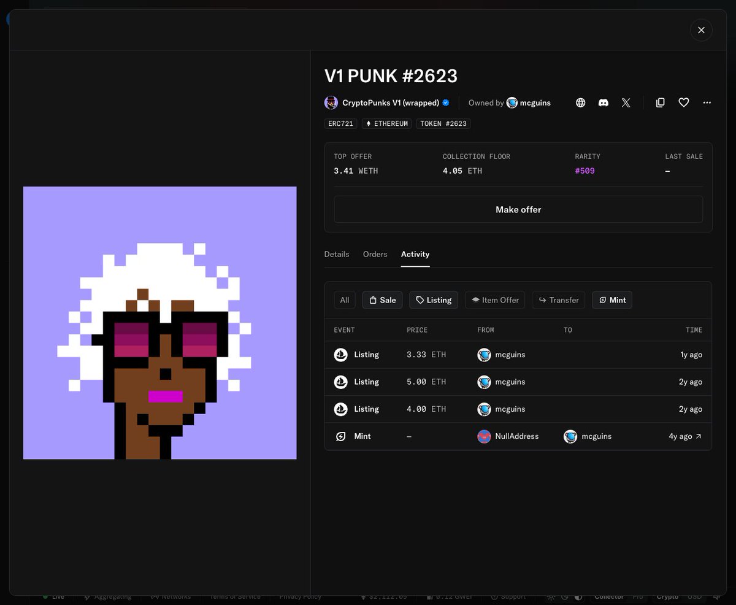
Task: Open mcguins in the 3.33 ETH listing row
Action: pos(510,355)
